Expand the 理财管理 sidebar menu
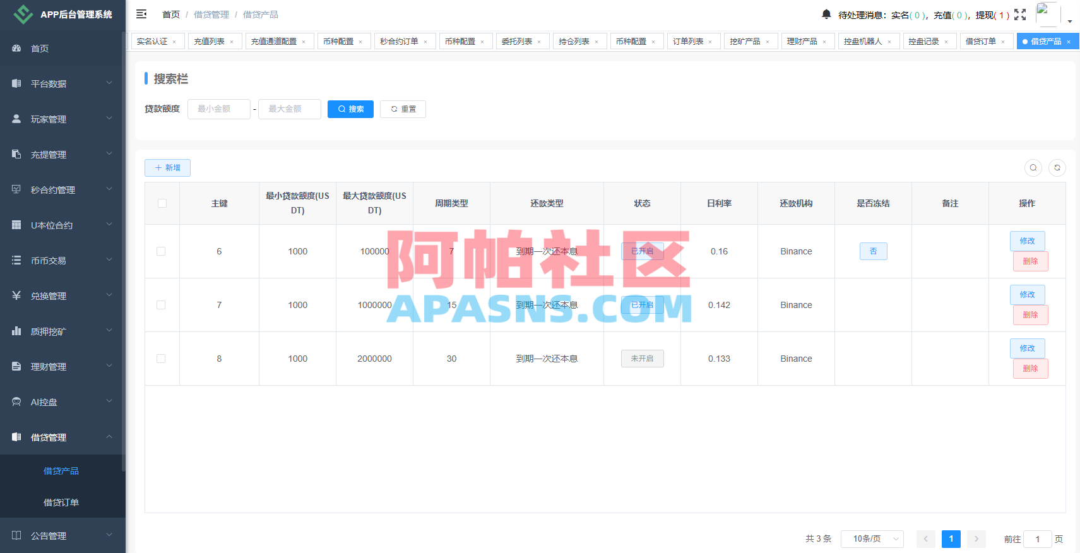Image resolution: width=1080 pixels, height=553 pixels. point(62,366)
